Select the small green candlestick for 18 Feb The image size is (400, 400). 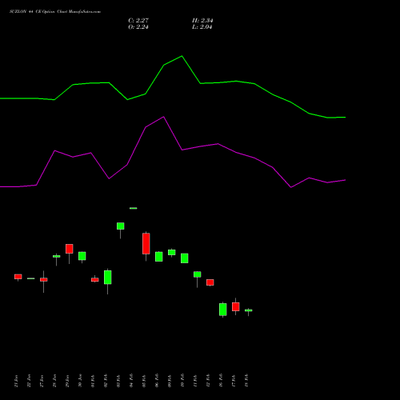(249, 310)
